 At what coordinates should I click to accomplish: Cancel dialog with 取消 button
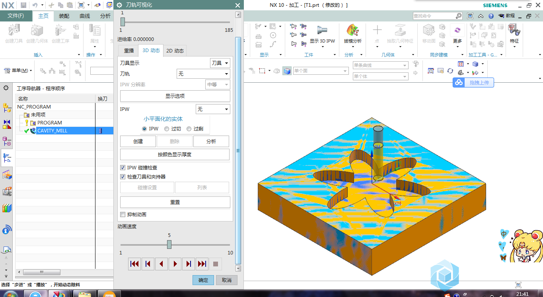(227, 280)
